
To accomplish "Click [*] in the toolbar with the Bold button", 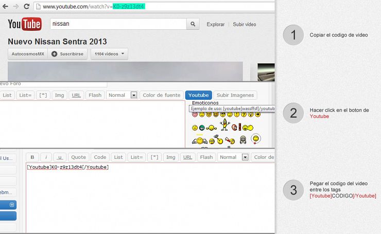I will [154, 157].
